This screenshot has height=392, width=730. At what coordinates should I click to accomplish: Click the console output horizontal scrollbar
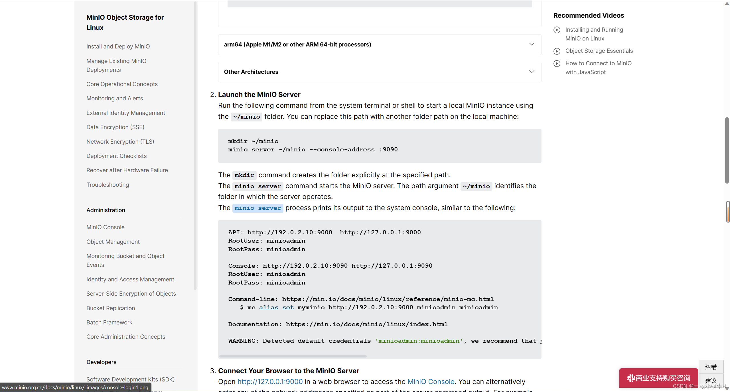pos(293,356)
